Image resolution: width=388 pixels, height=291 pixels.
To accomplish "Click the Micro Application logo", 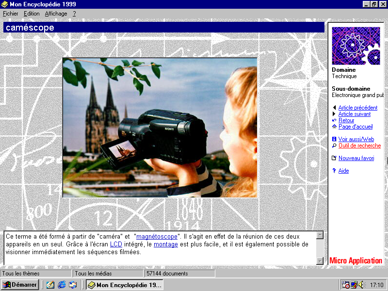I will (356, 260).
